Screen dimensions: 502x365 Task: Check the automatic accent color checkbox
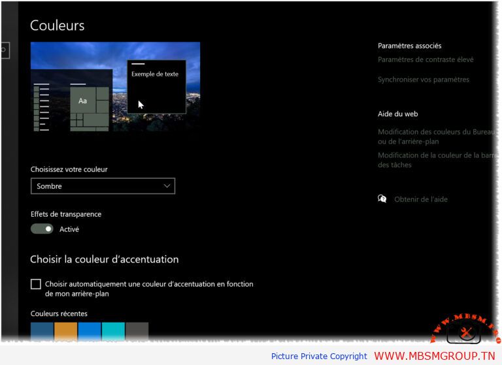[x=35, y=285]
